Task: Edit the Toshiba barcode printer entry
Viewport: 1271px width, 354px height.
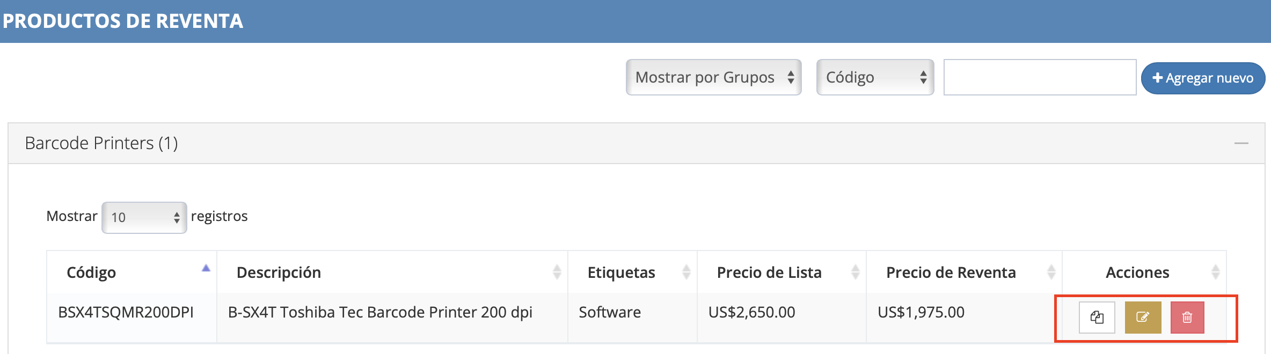Action: click(1143, 318)
